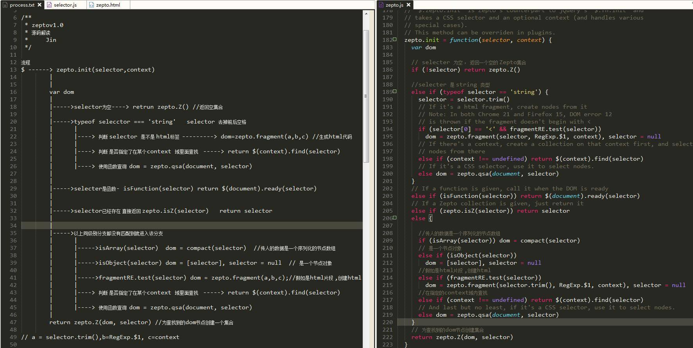Click 'zepto.isZ(selector)' on line 205 of zepto.js

476,211
